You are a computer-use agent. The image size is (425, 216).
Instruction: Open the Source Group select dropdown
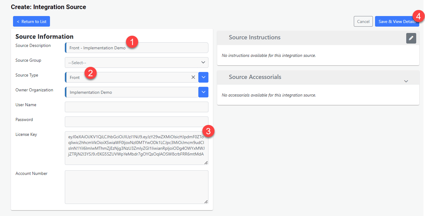click(137, 63)
